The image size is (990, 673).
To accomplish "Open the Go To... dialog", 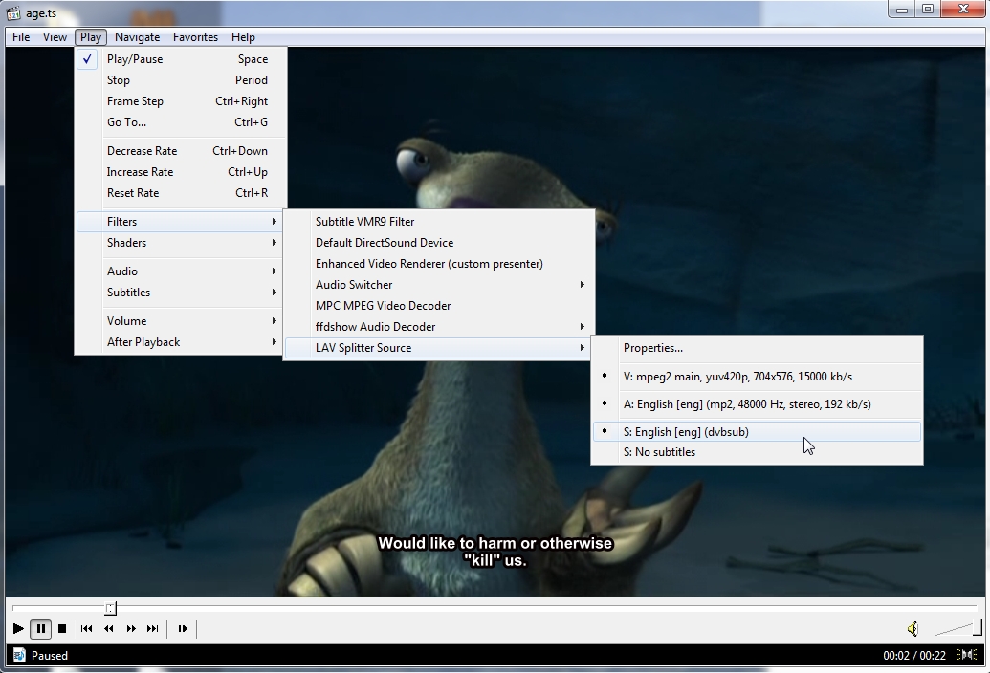I will point(181,122).
